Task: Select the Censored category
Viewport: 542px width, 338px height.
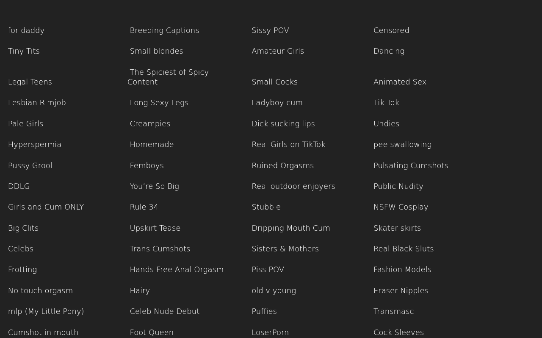Action: pos(391,30)
